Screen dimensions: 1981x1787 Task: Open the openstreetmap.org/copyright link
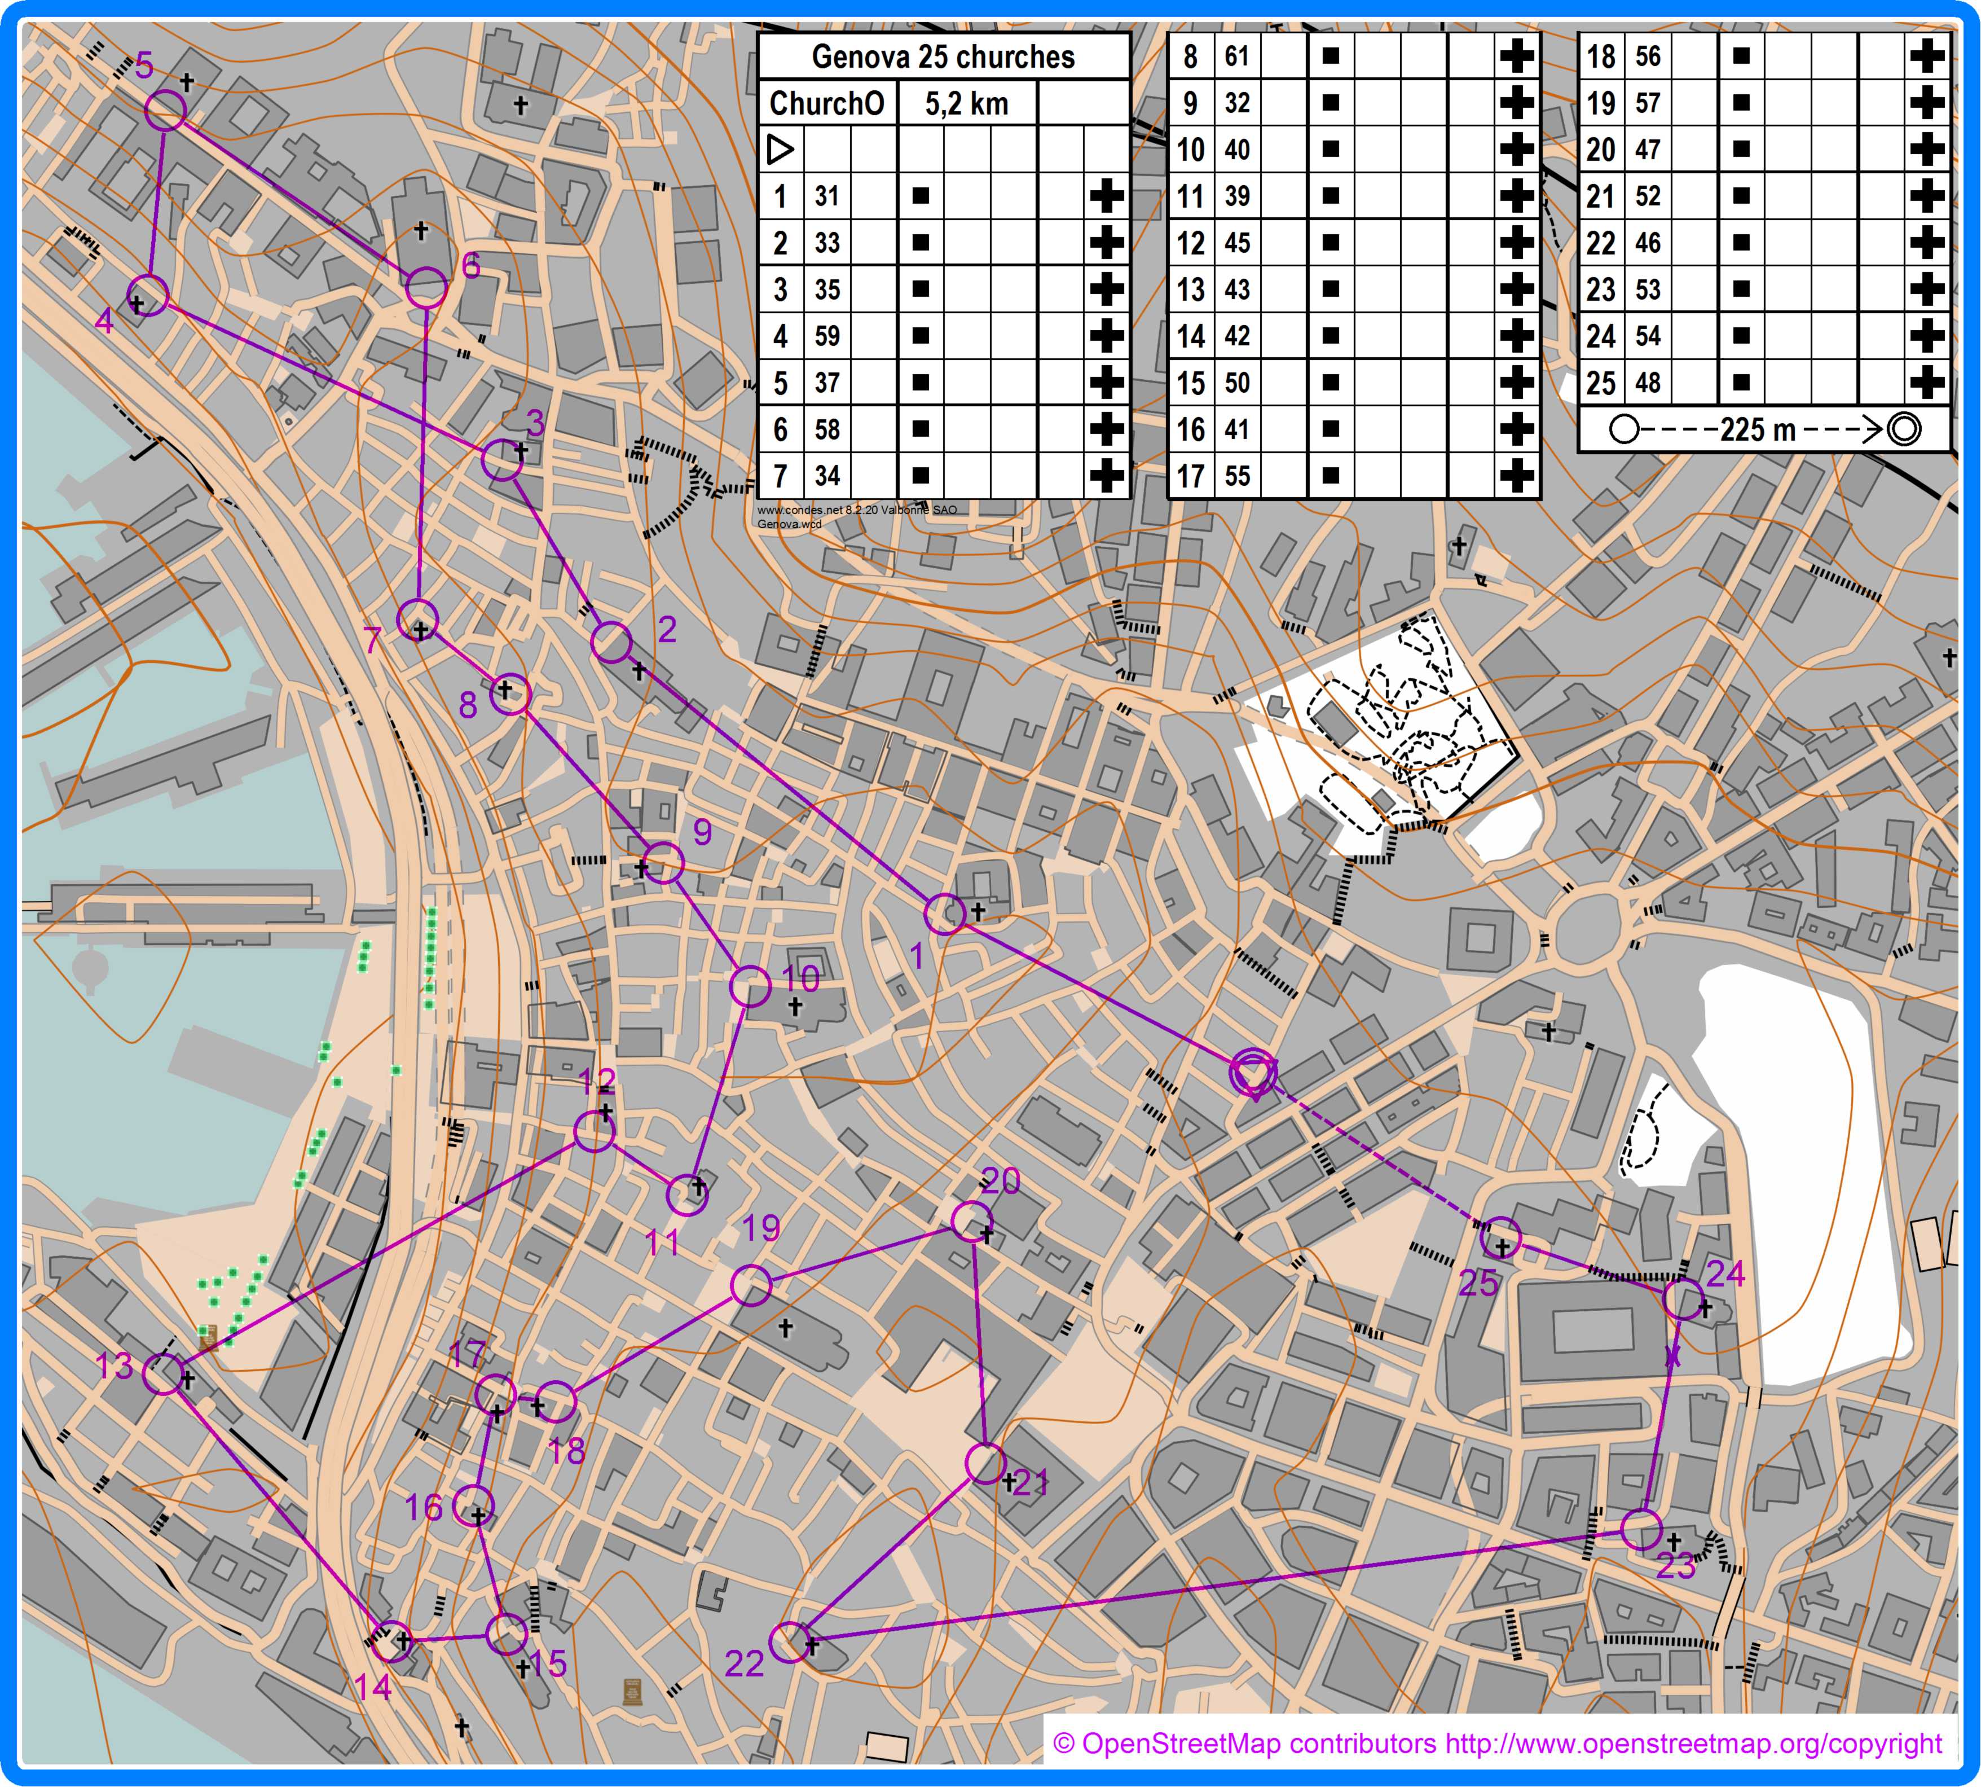tap(1693, 1744)
